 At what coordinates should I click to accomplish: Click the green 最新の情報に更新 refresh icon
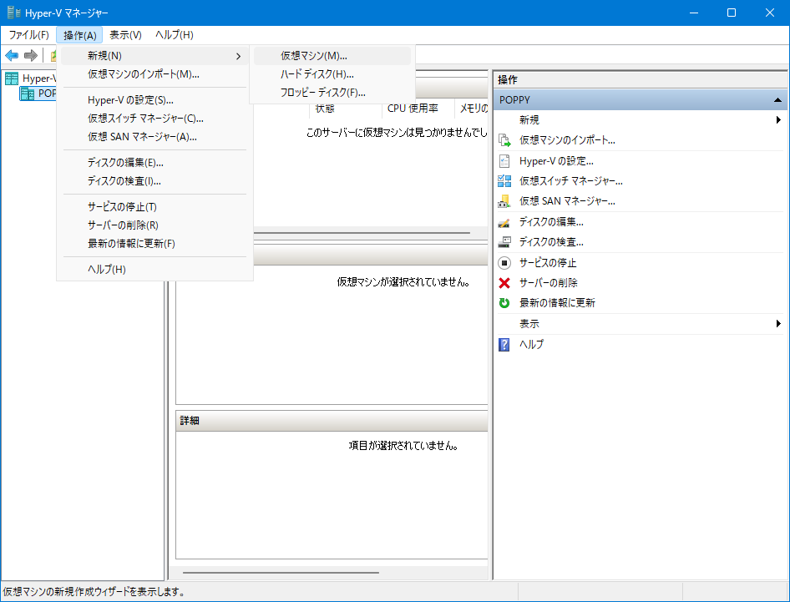[504, 303]
